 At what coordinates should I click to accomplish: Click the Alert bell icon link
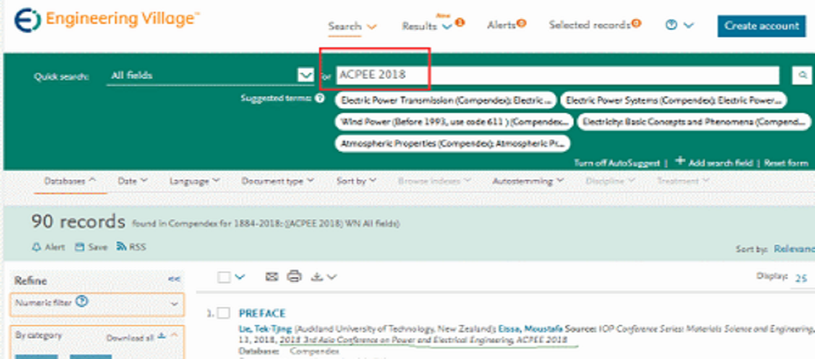[48, 247]
